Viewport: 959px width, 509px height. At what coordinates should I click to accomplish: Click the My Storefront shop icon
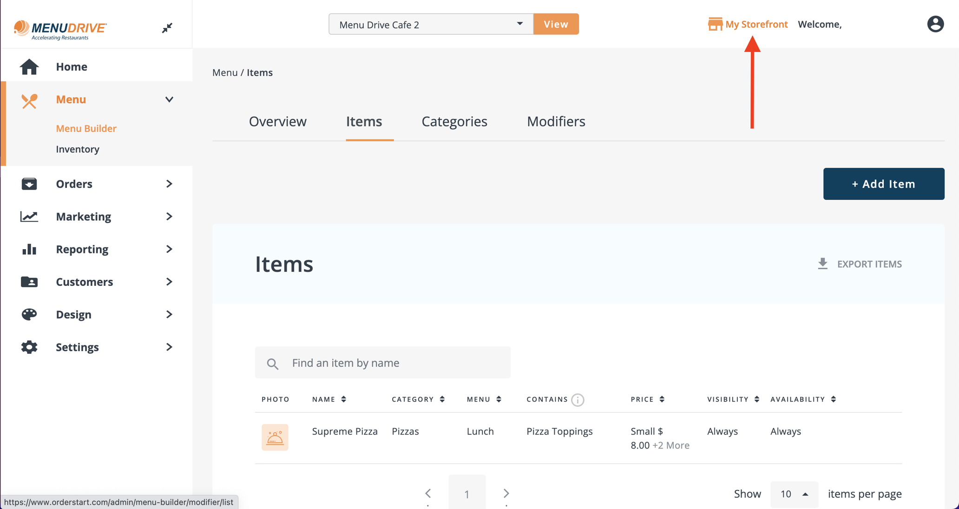715,24
